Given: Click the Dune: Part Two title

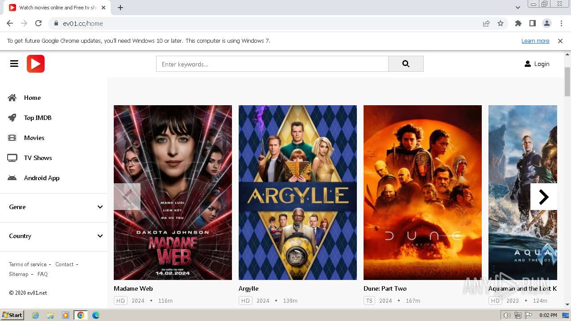Looking at the screenshot, I should [x=385, y=288].
